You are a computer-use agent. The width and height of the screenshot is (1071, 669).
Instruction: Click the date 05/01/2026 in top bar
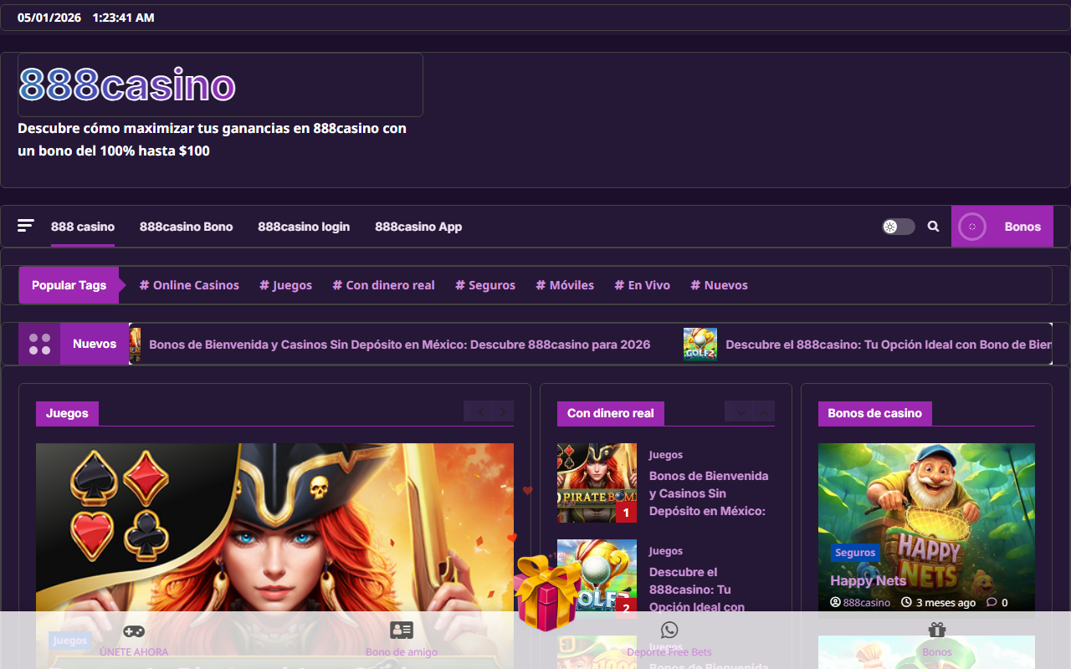pyautogui.click(x=49, y=18)
